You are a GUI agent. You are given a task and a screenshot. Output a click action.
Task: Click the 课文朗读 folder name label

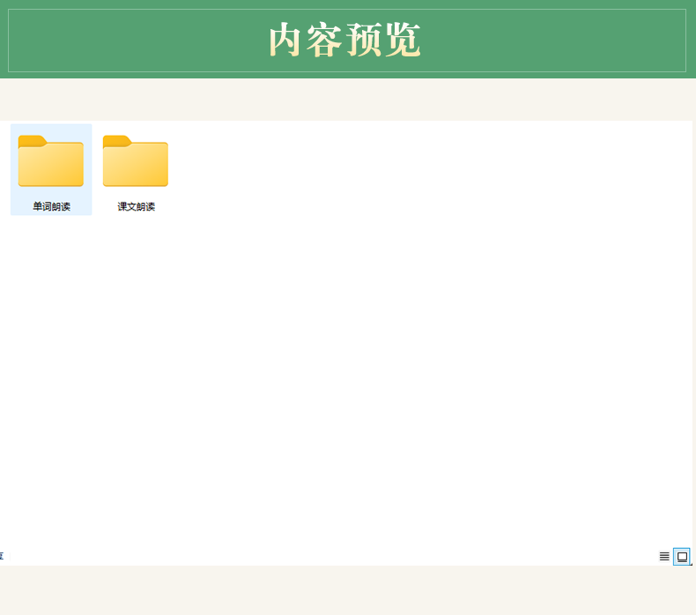[137, 206]
